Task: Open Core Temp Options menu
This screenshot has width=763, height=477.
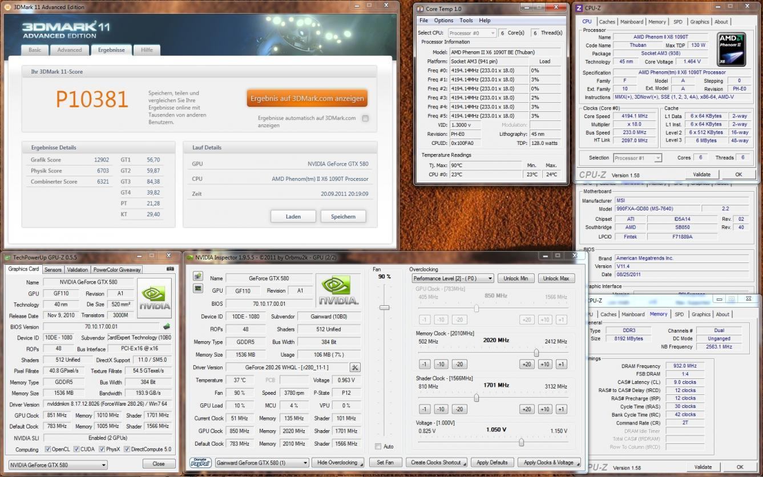Action: pos(444,21)
